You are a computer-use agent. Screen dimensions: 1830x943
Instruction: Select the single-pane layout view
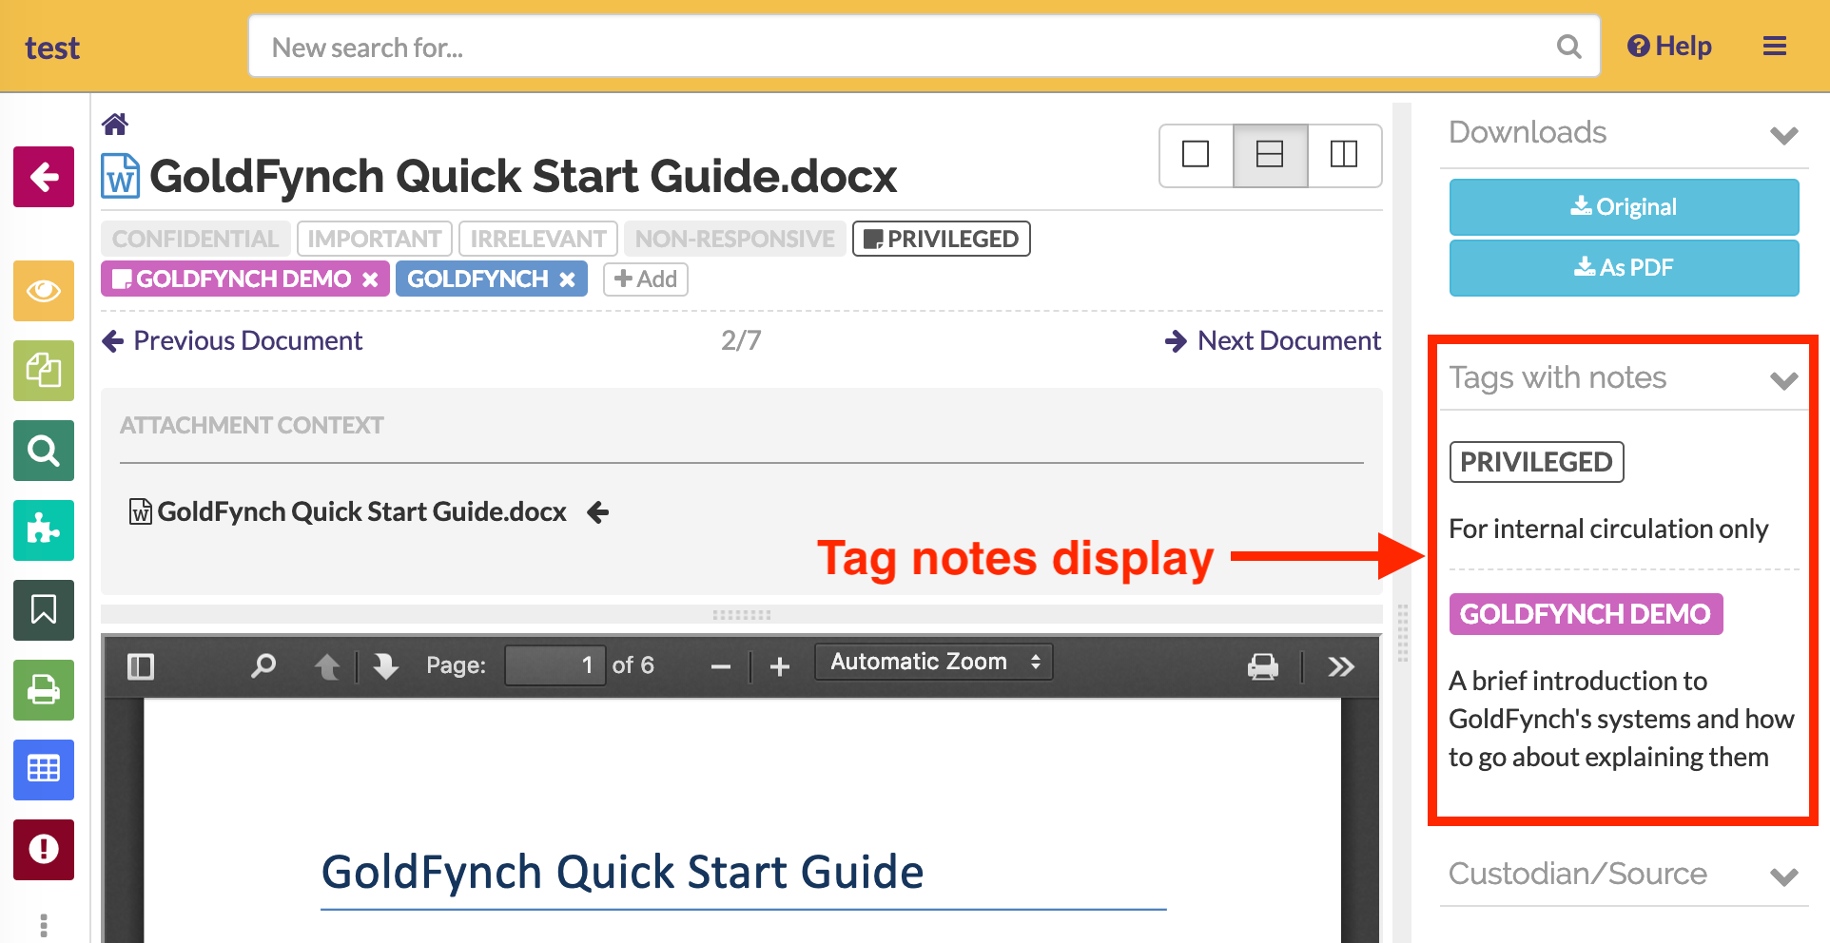coord(1196,154)
